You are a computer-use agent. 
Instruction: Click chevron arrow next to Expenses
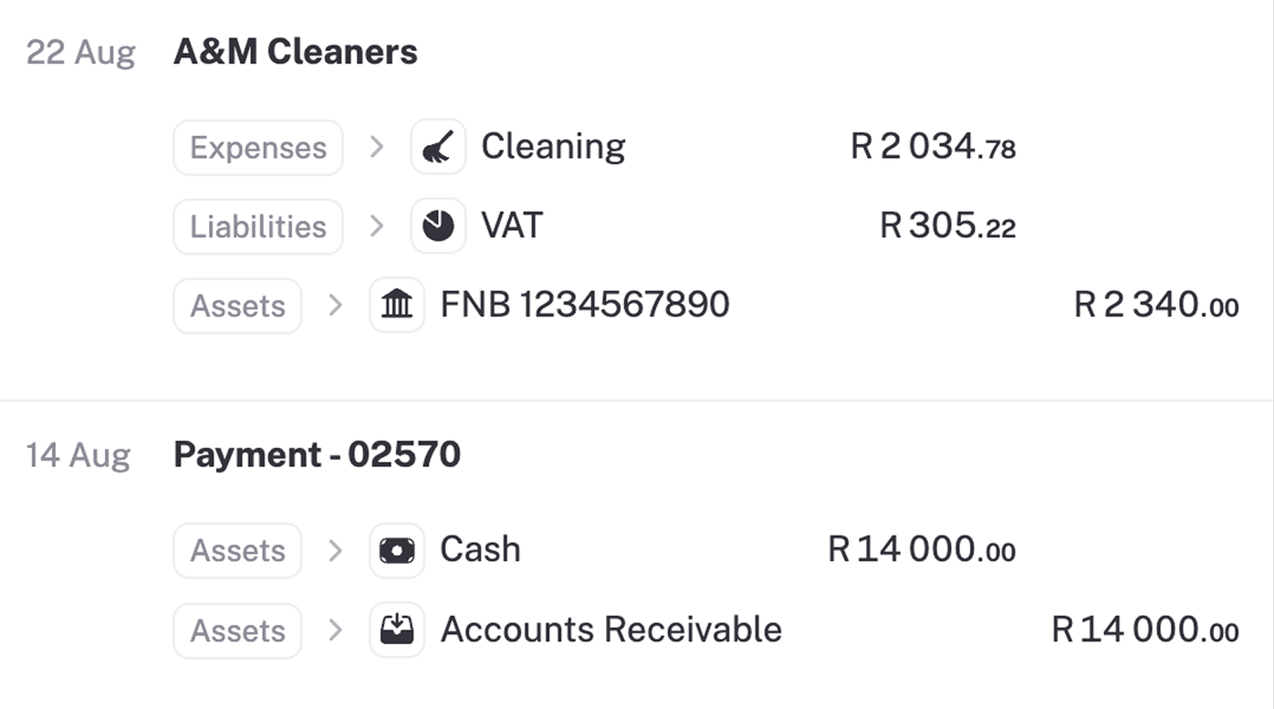click(x=376, y=147)
